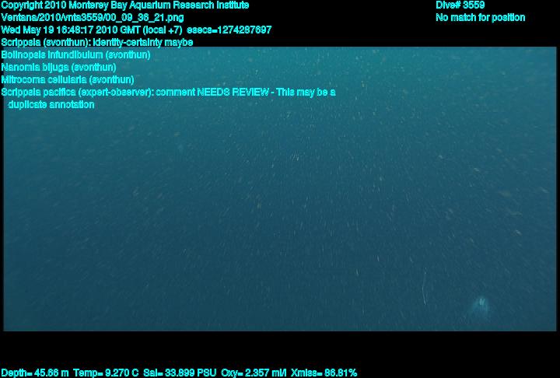560x378 pixels.
Task: Click the Mitrocoma cellularia annotation
Action: point(68,79)
